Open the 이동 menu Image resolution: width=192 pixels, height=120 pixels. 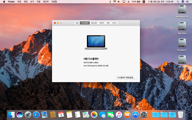click(39, 2)
